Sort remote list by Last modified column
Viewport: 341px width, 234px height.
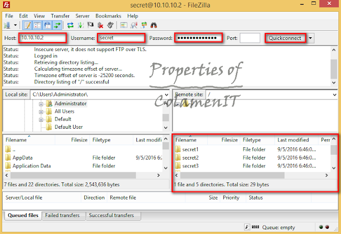296,140
